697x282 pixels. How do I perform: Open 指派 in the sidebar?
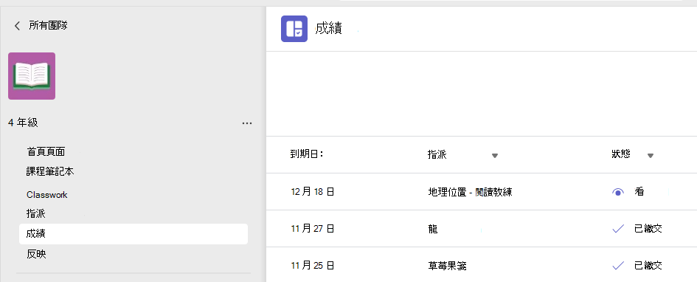[36, 214]
